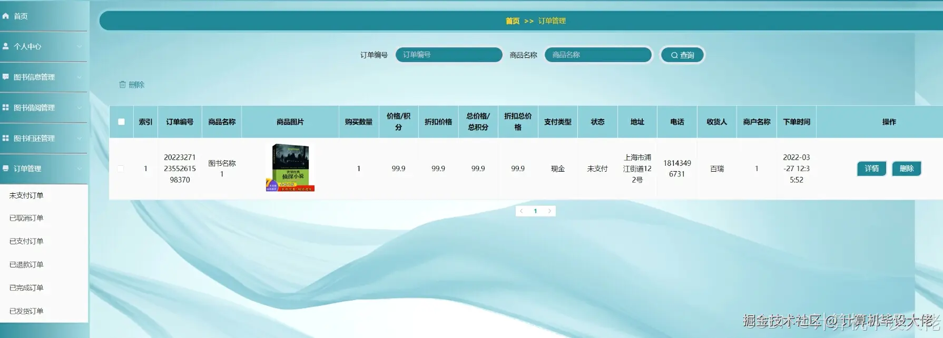This screenshot has height=338, width=943.
Task: Click the batch 删除 link above table
Action: (132, 84)
